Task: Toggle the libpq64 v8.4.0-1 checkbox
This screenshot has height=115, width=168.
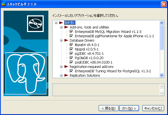Action: (x=71, y=45)
